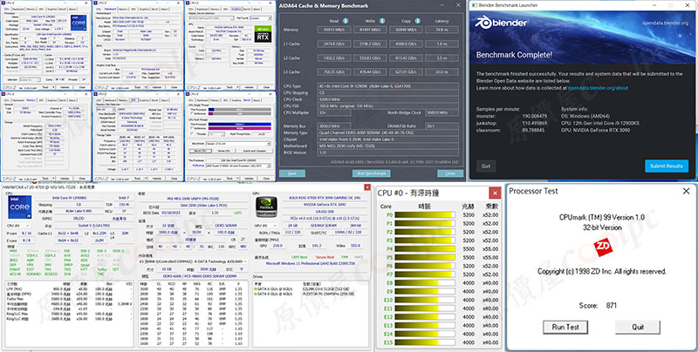
Task: Click the green status dot of the first SATA drive
Action: (255, 289)
